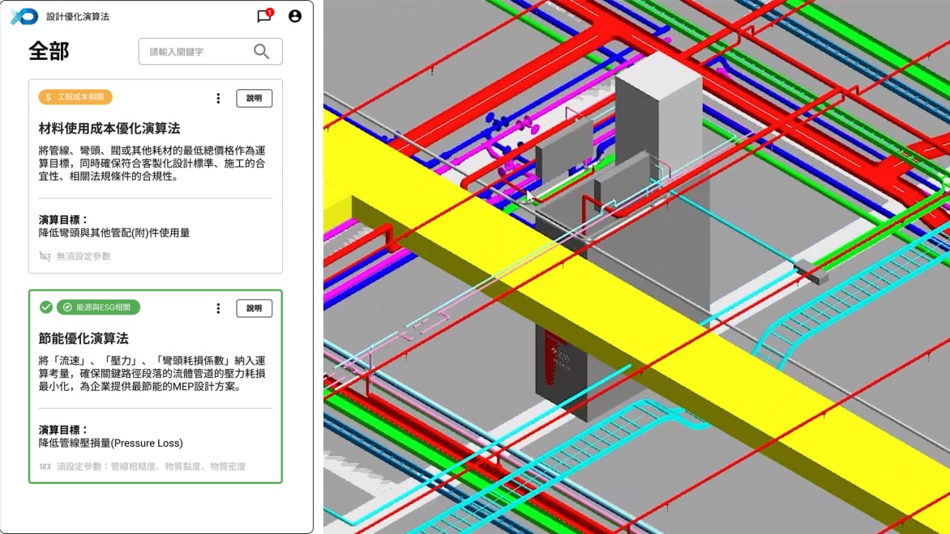
Task: Toggle the green checkmark on 節能優化演算法 card
Action: point(46,307)
